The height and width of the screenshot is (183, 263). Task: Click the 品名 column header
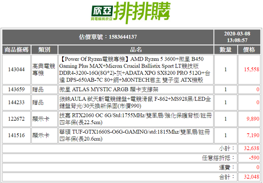click(136, 50)
